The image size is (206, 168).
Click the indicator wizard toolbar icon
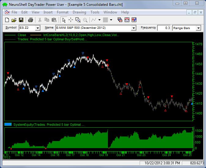(127, 20)
